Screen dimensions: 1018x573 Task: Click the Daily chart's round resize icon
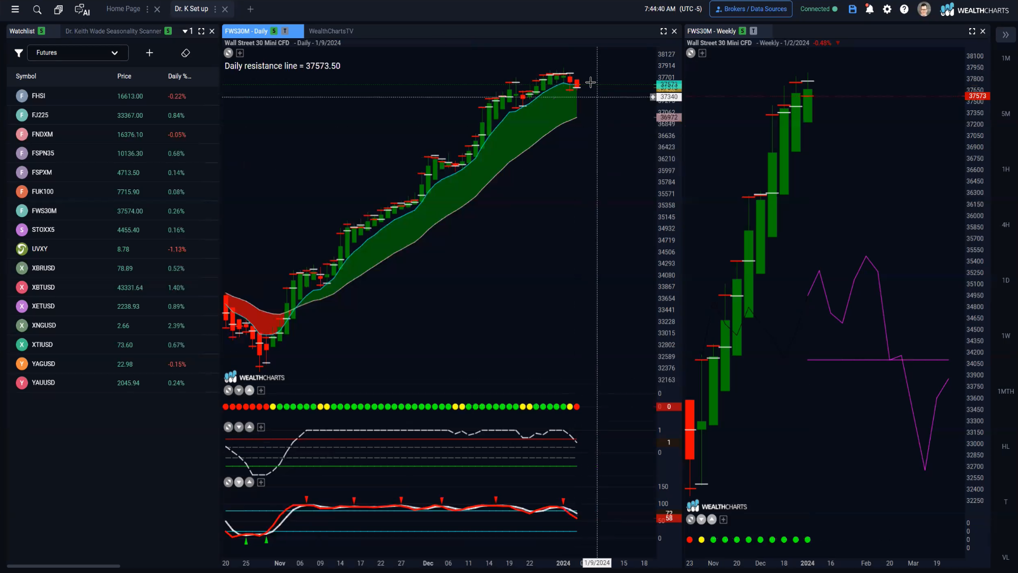click(229, 53)
